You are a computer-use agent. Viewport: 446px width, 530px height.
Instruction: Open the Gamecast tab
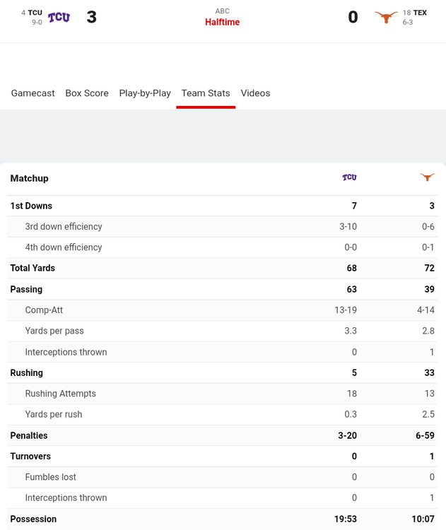(x=33, y=93)
